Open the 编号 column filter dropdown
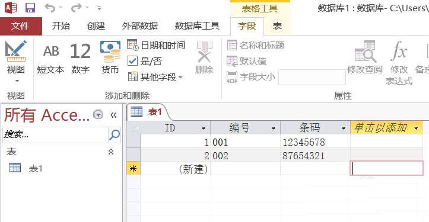This screenshot has height=222, width=429. point(274,128)
